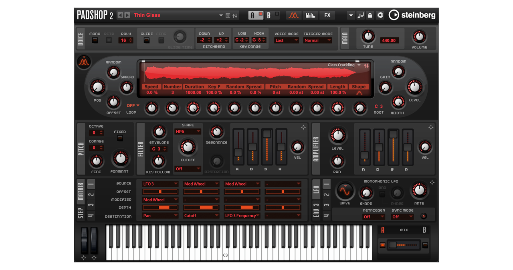The image size is (513, 270).
Task: Click the A/B mix slider
Action: (404, 245)
